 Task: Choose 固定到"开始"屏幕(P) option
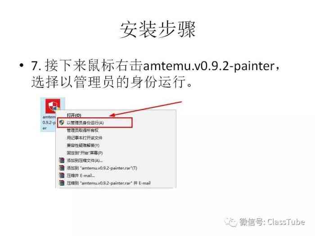click(x=85, y=153)
